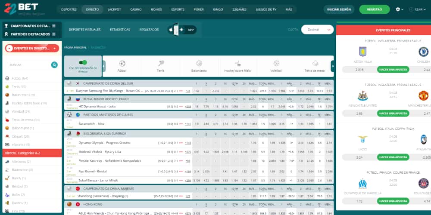
Task: Hacer una apuesta for Lazio match
Action: coord(393,157)
